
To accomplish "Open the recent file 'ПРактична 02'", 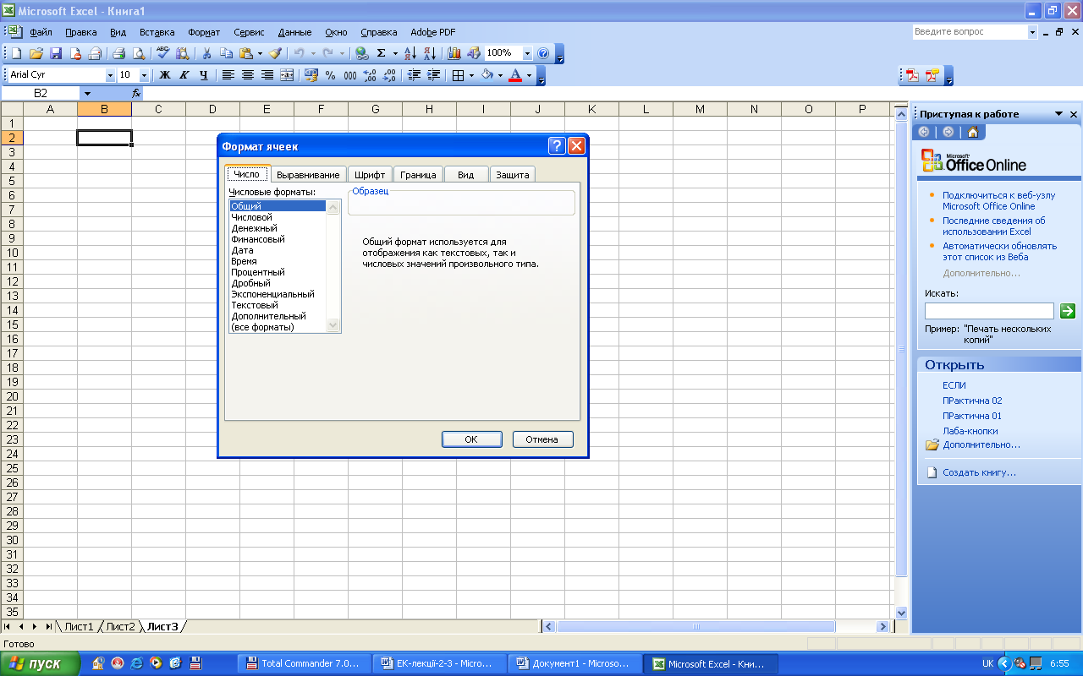I will [x=972, y=401].
